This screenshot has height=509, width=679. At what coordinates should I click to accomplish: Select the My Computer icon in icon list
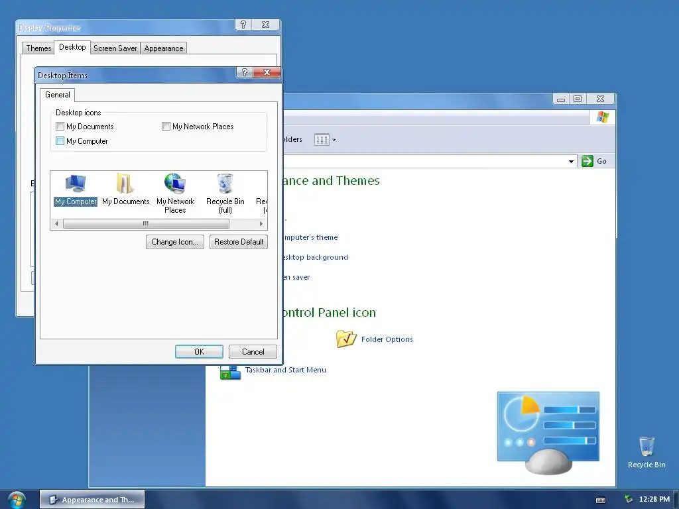(76, 183)
